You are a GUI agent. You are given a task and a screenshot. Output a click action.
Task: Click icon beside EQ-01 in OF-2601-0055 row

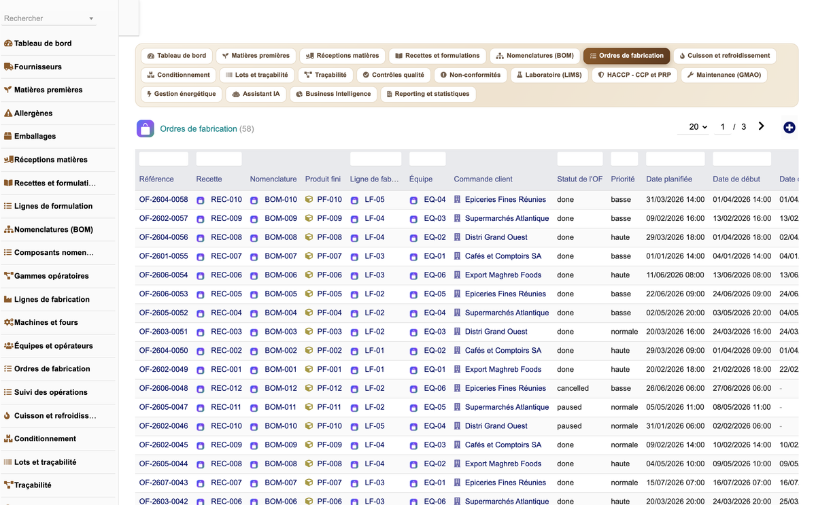[413, 257]
